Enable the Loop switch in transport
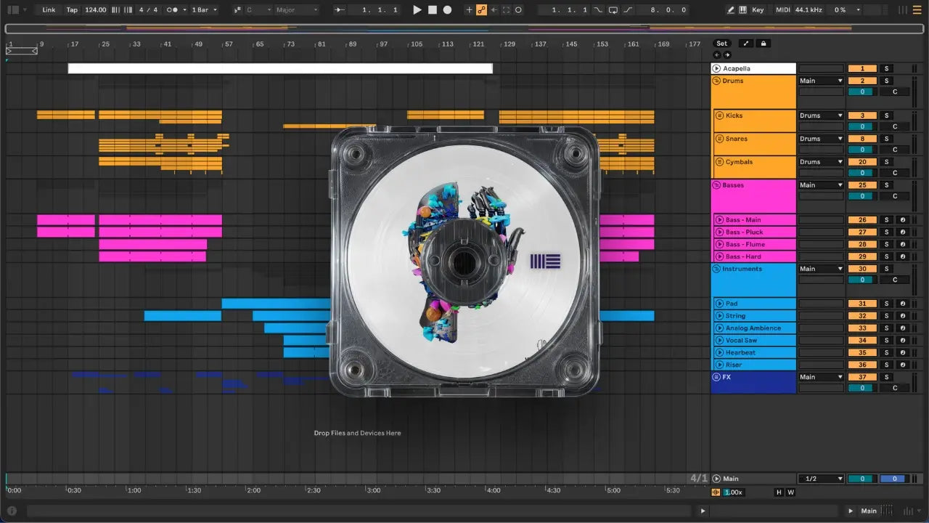The height and width of the screenshot is (523, 929). 613,10
